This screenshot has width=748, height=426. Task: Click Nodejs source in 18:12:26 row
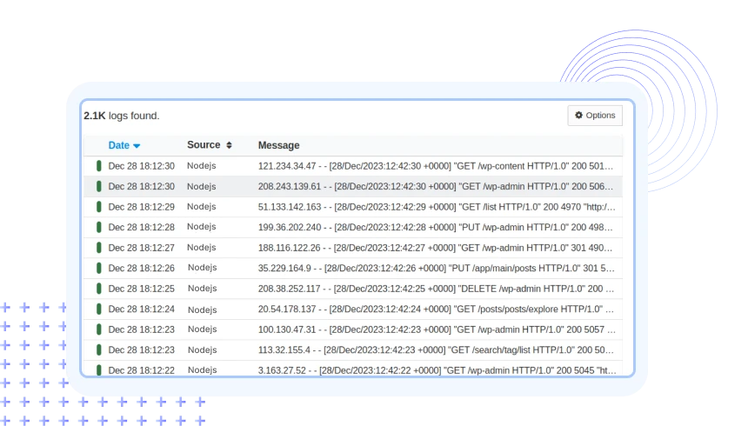pos(203,268)
